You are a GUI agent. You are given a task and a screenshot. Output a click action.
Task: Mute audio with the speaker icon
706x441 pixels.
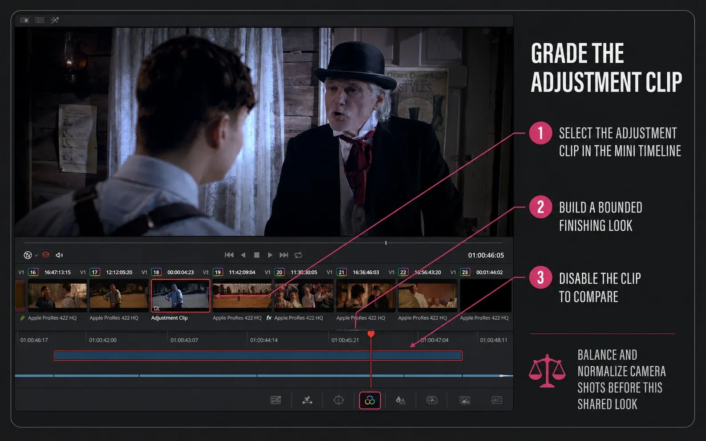coord(59,255)
